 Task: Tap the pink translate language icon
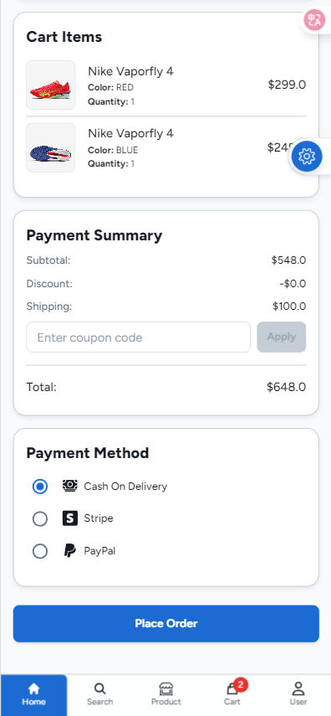(314, 20)
